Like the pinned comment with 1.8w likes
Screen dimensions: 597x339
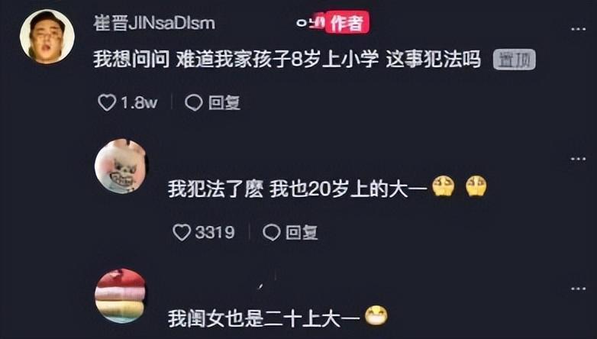(107, 103)
